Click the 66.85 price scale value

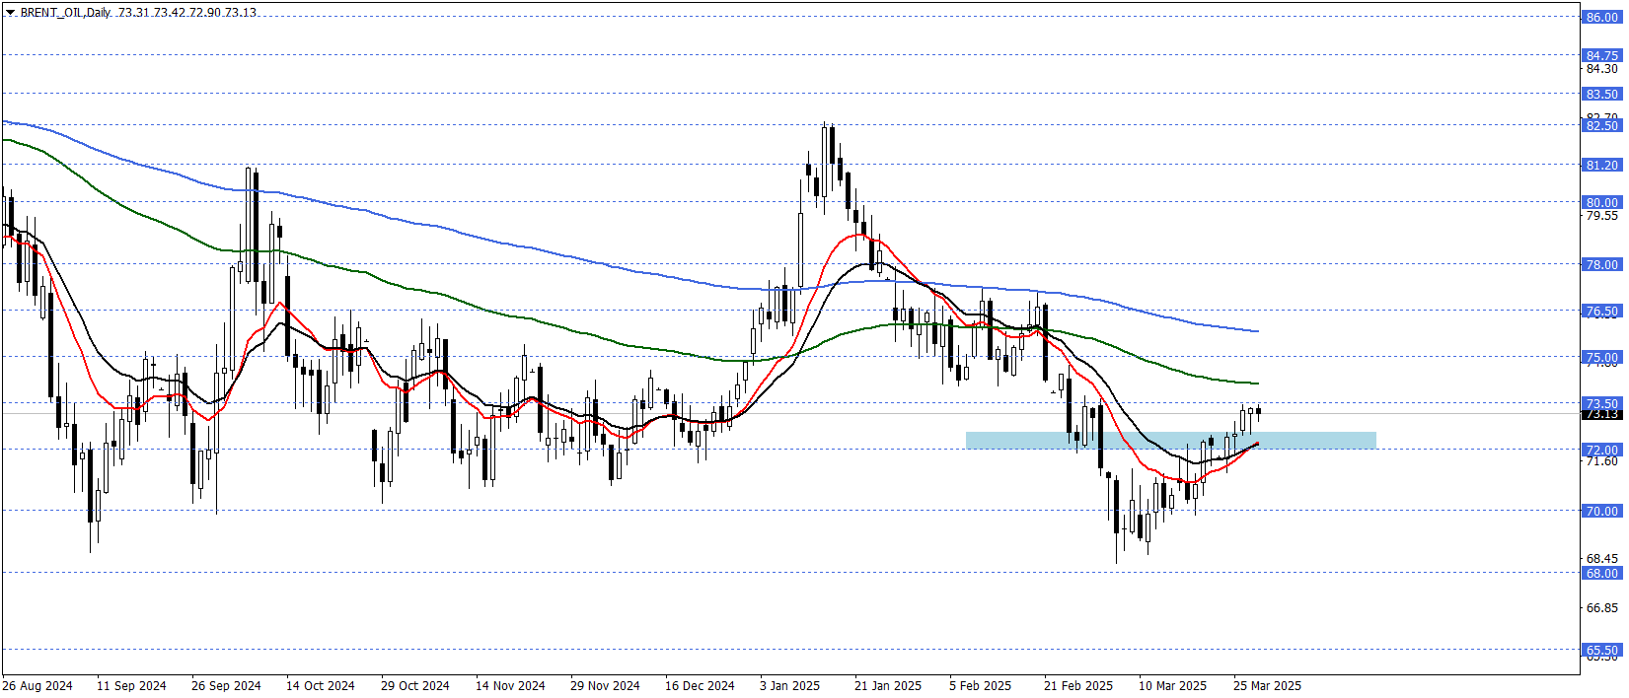tap(1602, 608)
